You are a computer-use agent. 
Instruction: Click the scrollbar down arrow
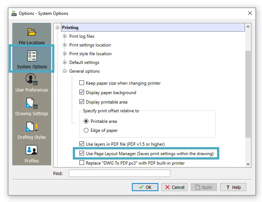[x=248, y=164]
